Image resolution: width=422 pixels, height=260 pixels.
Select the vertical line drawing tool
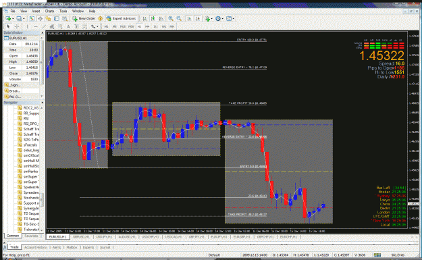pyautogui.click(x=27, y=26)
